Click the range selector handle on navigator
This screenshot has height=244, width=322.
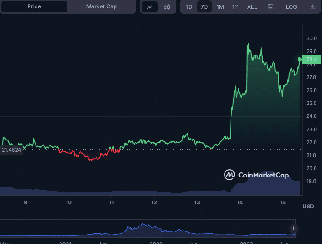[x=294, y=228]
